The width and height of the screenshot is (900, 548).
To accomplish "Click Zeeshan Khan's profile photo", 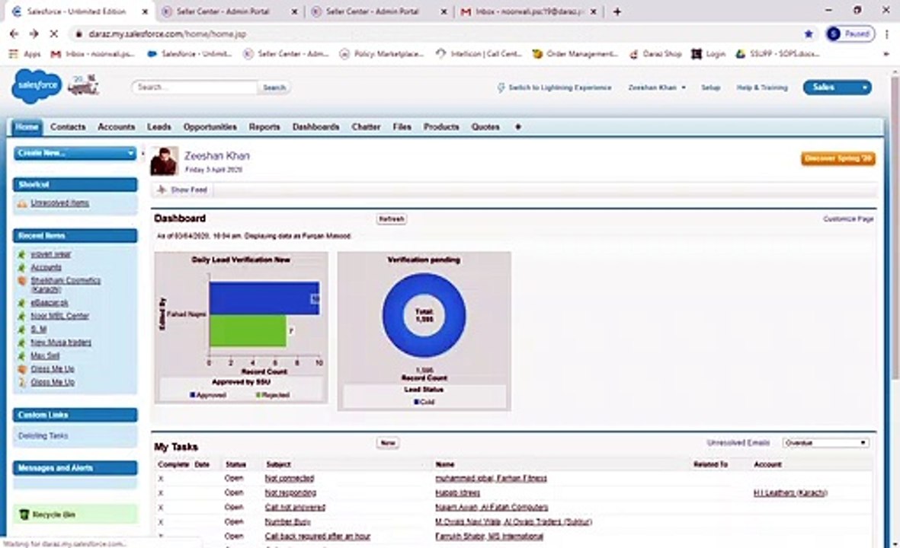I will (164, 161).
